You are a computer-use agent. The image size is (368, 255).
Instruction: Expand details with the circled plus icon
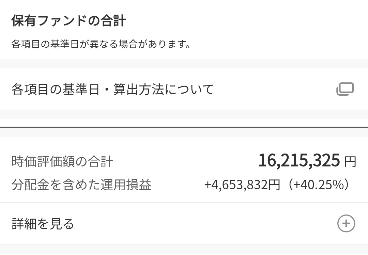tap(346, 223)
